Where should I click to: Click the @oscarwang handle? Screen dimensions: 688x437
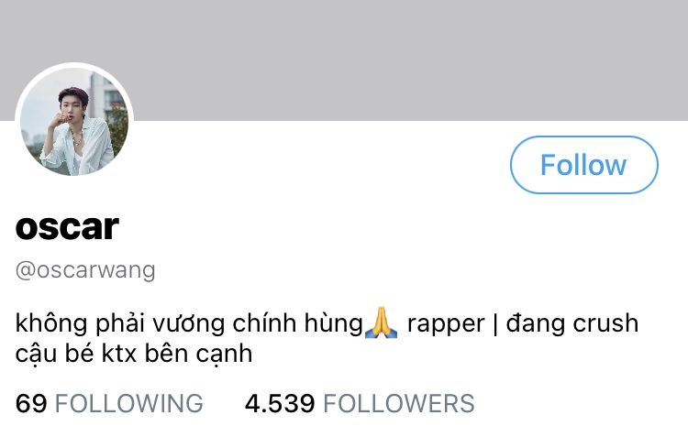pos(85,270)
